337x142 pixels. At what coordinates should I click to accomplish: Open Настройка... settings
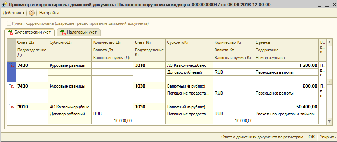pyautogui.click(x=51, y=13)
